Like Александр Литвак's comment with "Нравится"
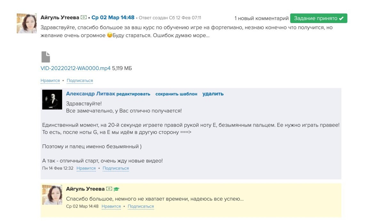This screenshot has width=384, height=221. (86, 168)
